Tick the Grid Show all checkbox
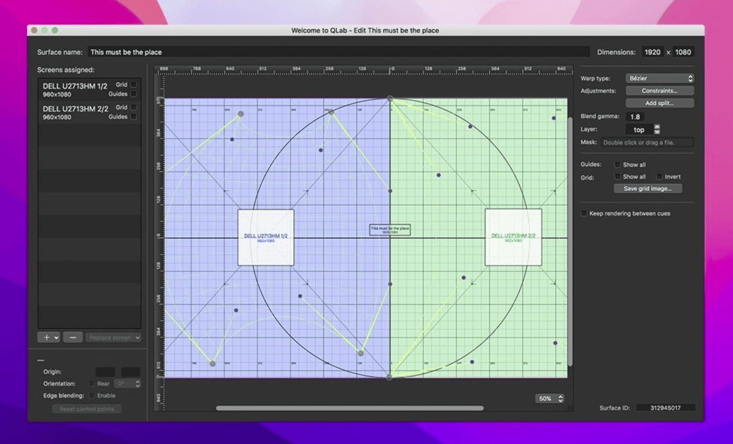The image size is (733, 444). click(x=617, y=177)
